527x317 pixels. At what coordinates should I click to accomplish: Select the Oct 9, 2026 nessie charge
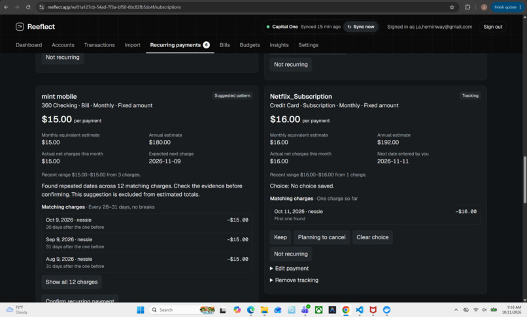(147, 224)
